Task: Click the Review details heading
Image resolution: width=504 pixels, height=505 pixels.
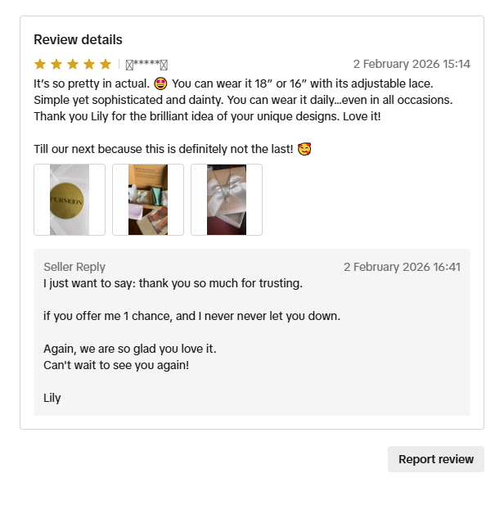Action: click(x=78, y=39)
